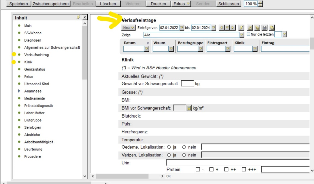Viewport: 314px width, 184px height.
Task: Open the Extras menu
Action: point(181,4)
